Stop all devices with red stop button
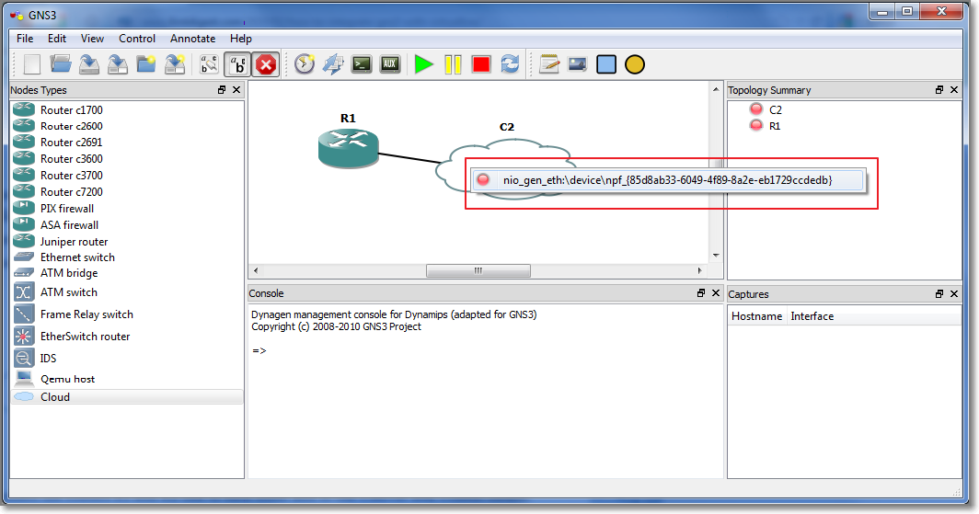The image size is (979, 514). 481,64
